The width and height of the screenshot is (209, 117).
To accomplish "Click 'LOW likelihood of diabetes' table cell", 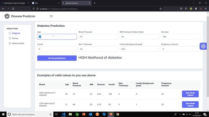I will 47,104.
